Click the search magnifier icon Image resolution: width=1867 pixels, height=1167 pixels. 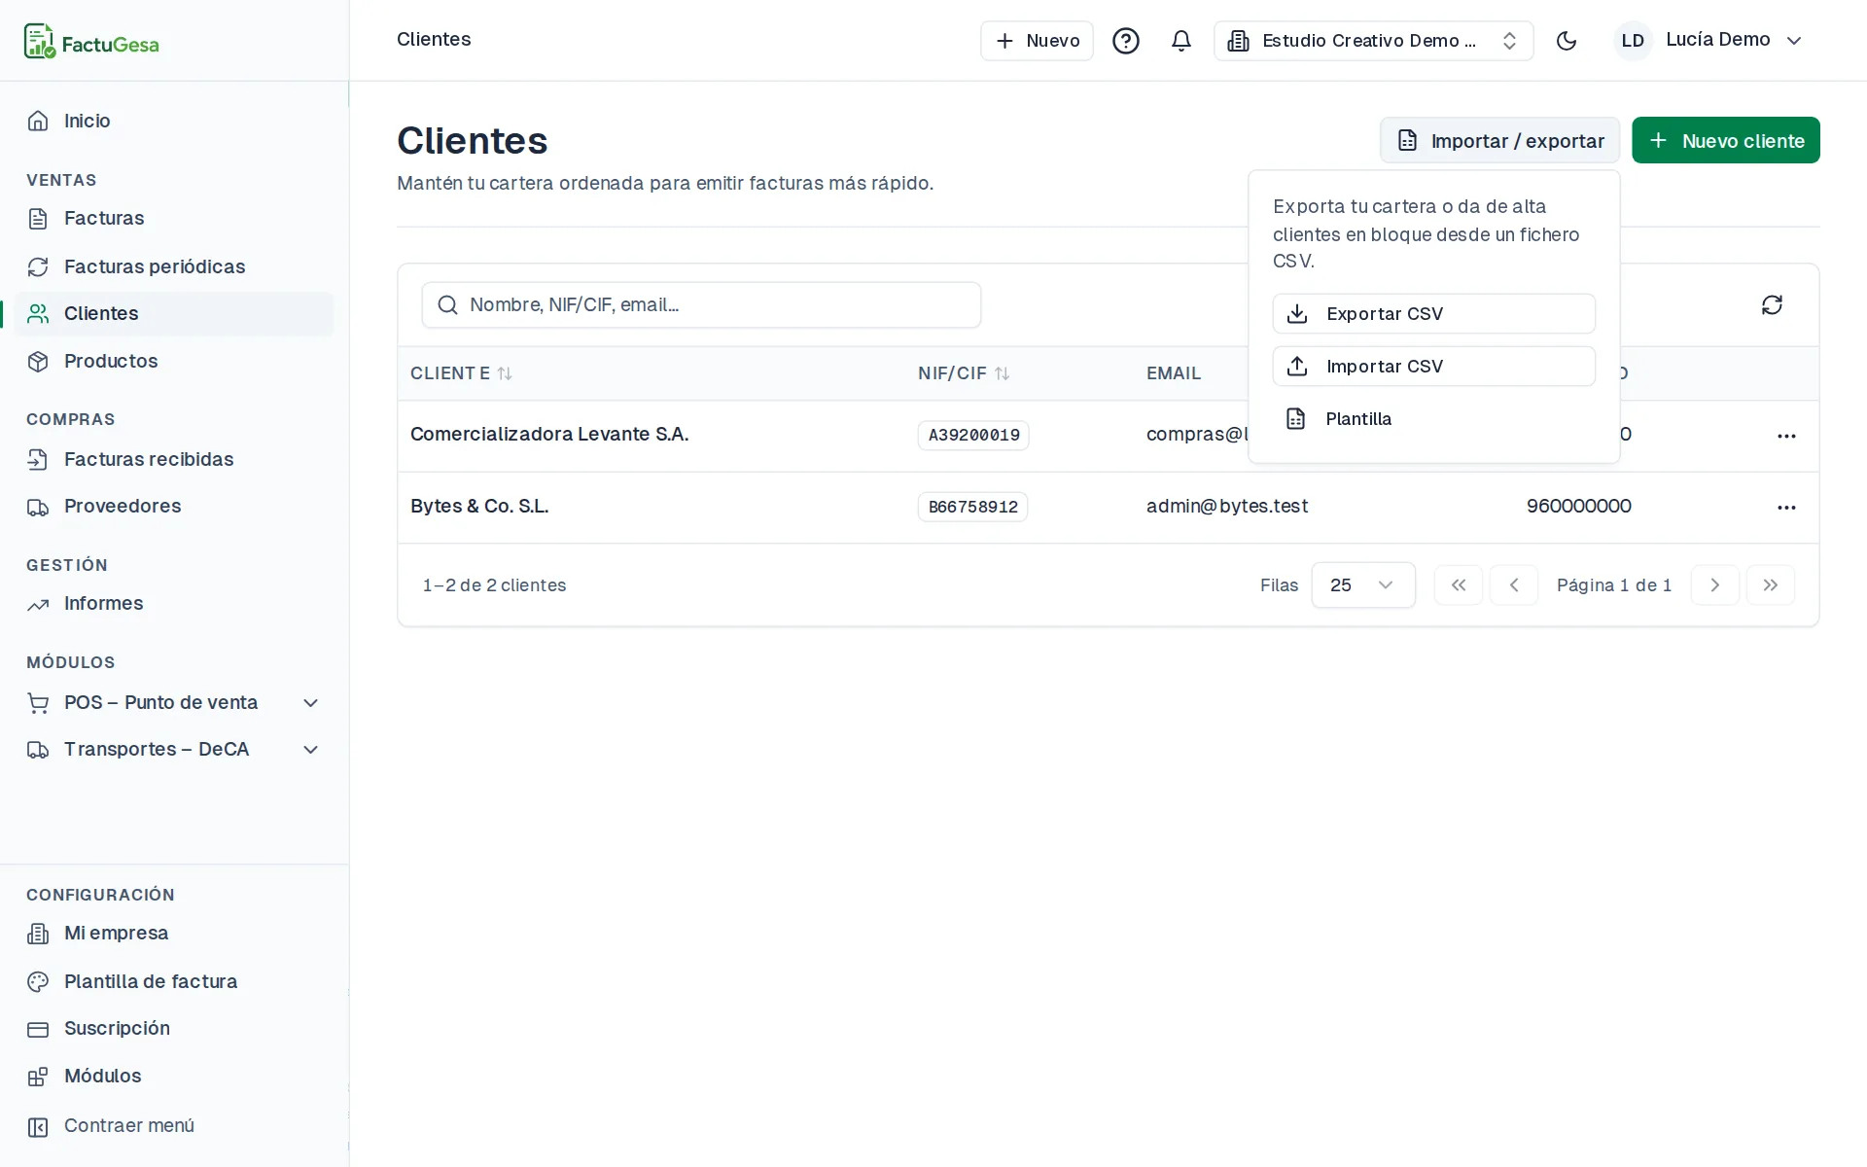click(x=447, y=305)
